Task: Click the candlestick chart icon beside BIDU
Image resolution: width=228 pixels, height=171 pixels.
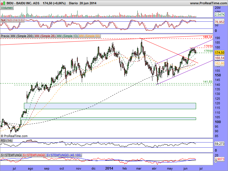Action: coord(3,3)
